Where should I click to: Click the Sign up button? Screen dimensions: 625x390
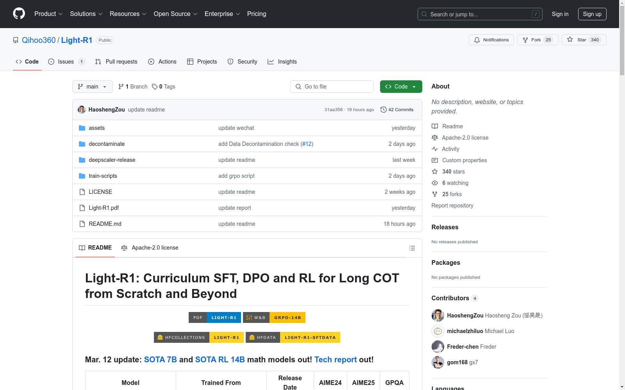pyautogui.click(x=592, y=14)
